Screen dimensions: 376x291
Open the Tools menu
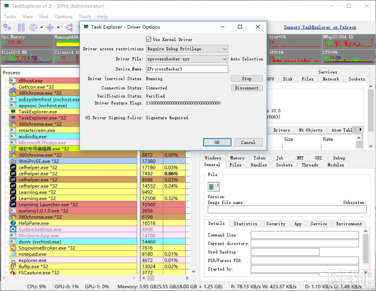pyautogui.click(x=85, y=17)
